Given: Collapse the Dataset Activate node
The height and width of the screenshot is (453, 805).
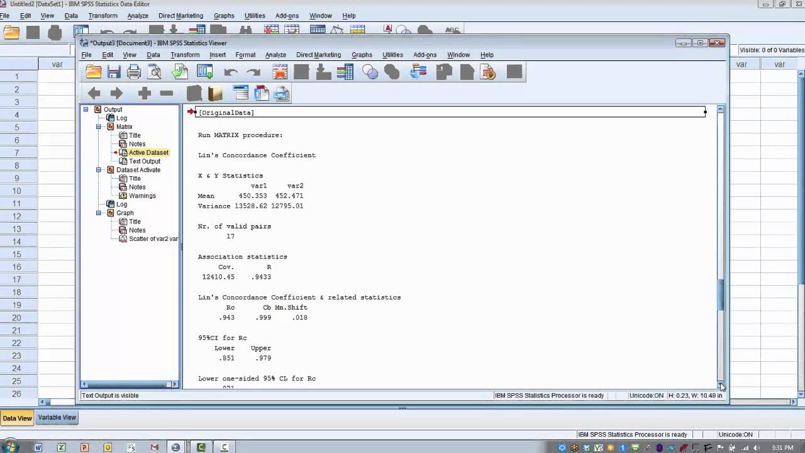Looking at the screenshot, I should (99, 170).
